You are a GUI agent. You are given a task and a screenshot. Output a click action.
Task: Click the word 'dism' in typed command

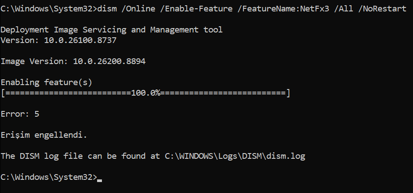(x=107, y=9)
